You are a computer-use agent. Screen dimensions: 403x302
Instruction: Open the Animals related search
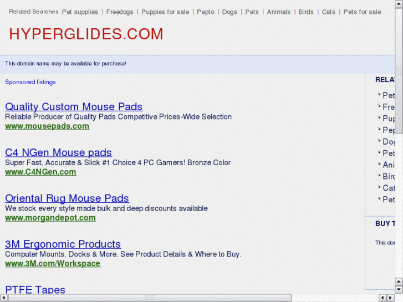(x=279, y=12)
